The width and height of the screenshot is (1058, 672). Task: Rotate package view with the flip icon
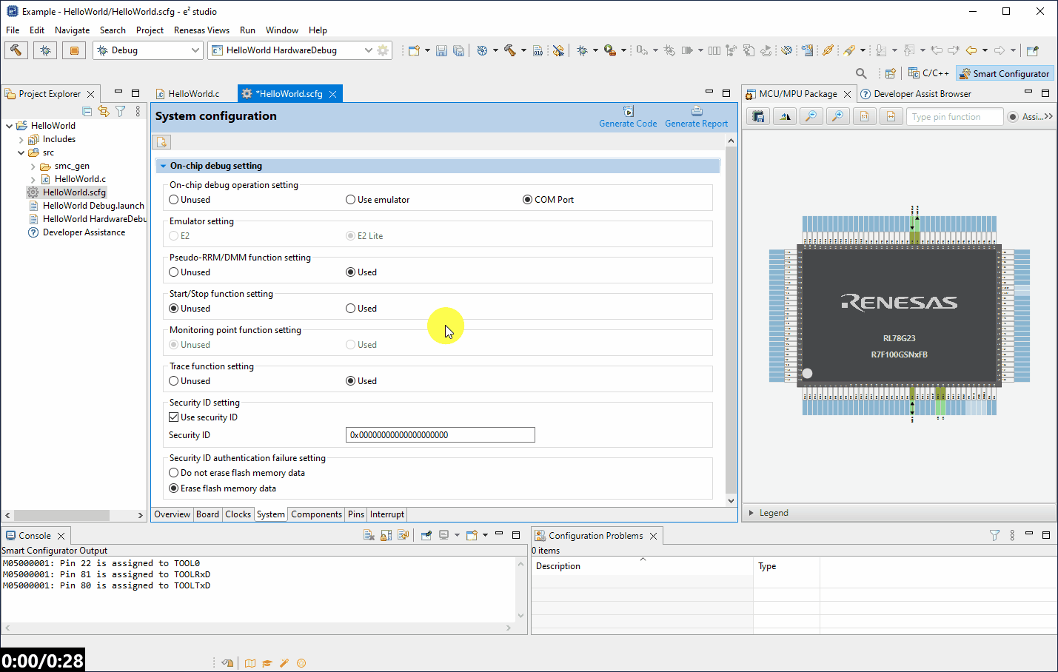coord(784,116)
